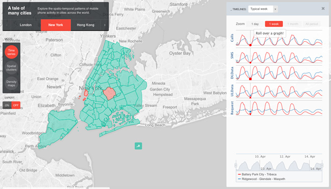The height and width of the screenshot is (189, 331).
Task: Activate the Time series mode
Action: pyautogui.click(x=11, y=52)
